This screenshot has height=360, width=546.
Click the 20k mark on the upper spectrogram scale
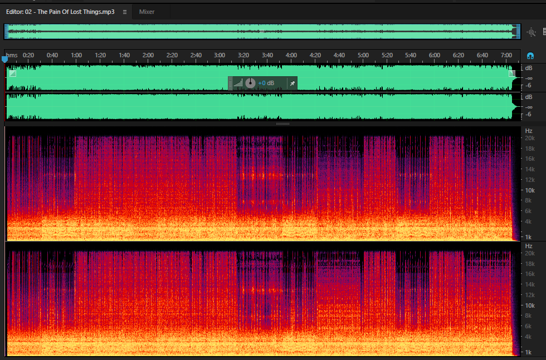coord(530,138)
